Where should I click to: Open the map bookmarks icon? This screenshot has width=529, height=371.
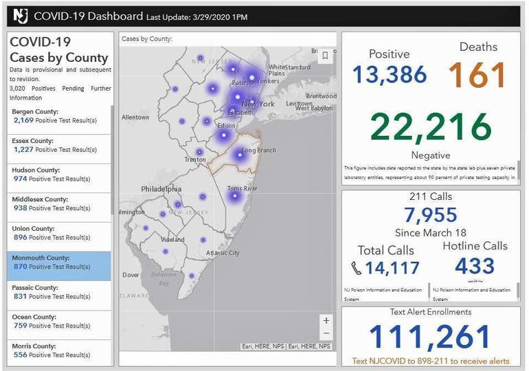(x=326, y=56)
